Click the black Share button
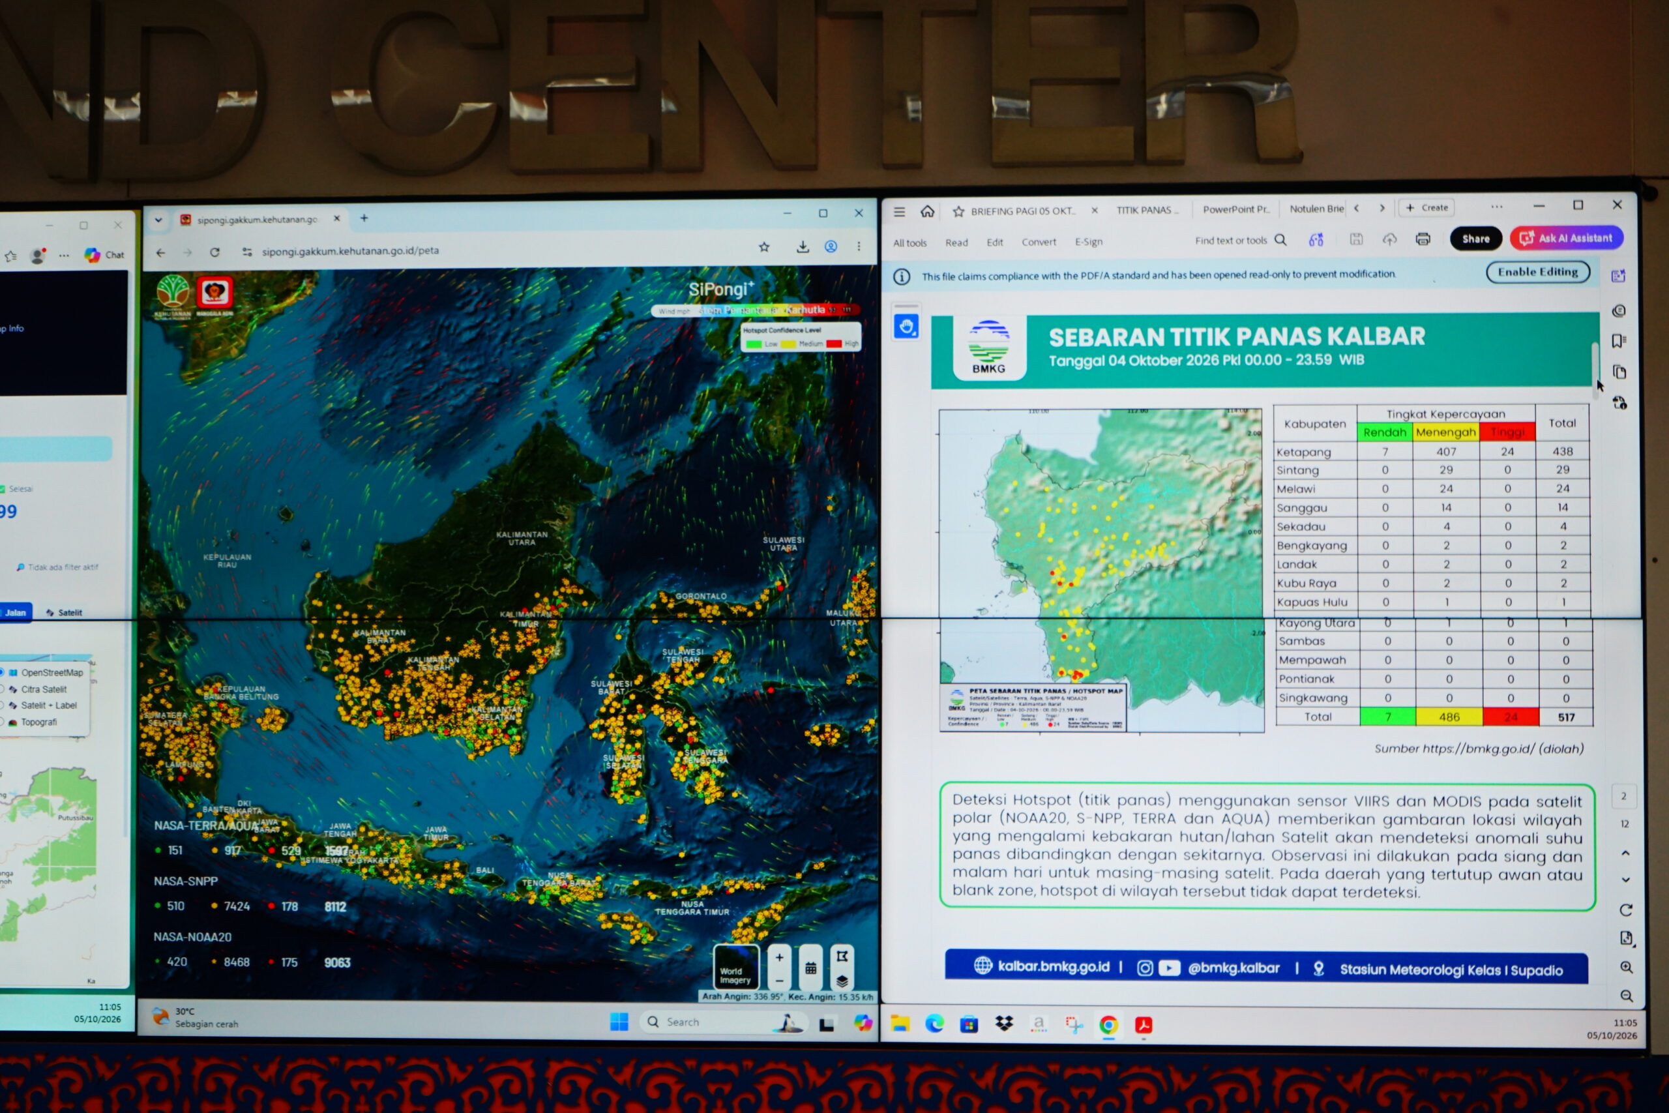 [1475, 239]
